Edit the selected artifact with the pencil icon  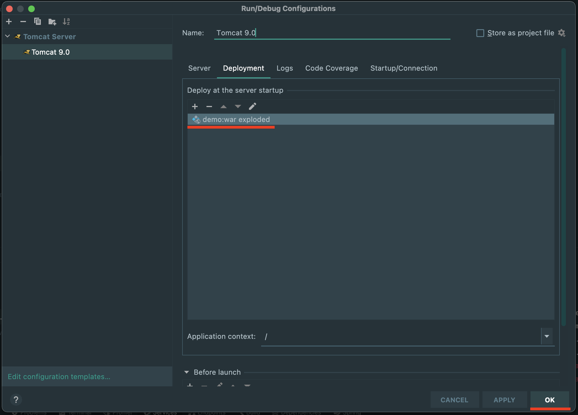coord(252,107)
